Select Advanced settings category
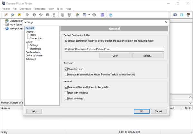 31,59
